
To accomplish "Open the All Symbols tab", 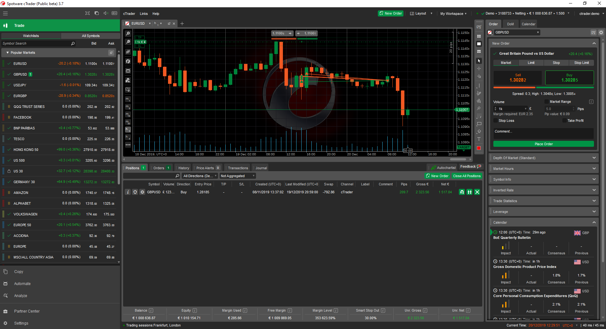I will (91, 36).
